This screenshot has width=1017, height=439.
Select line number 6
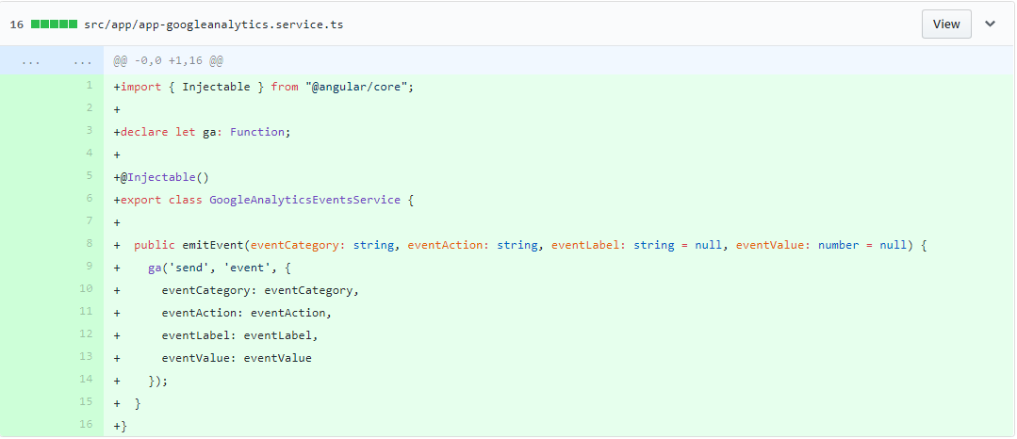click(90, 199)
